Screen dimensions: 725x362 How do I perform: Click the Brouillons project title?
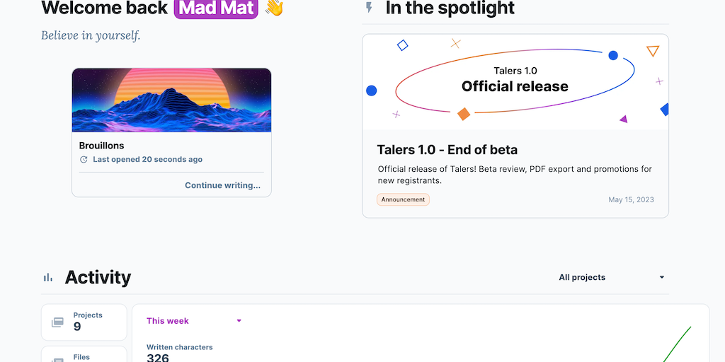(x=101, y=146)
